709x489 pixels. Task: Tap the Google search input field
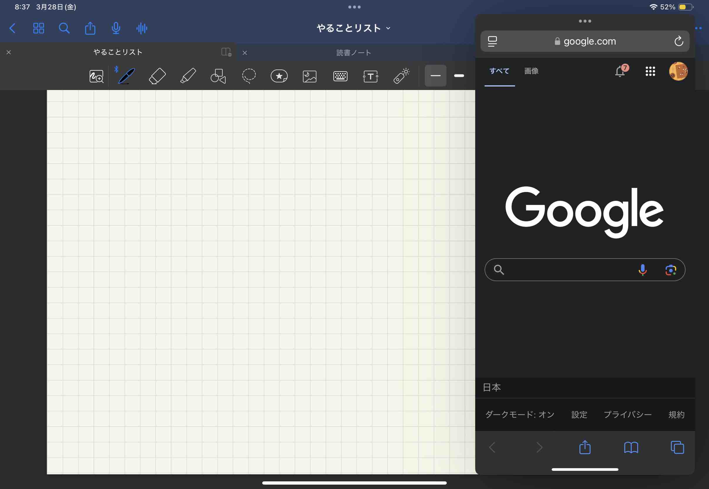585,270
